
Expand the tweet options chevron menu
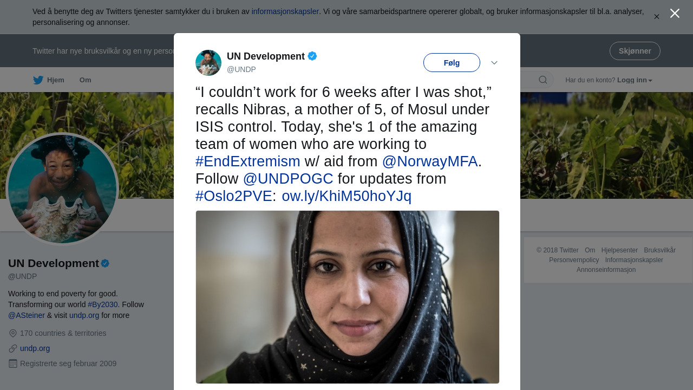(494, 63)
